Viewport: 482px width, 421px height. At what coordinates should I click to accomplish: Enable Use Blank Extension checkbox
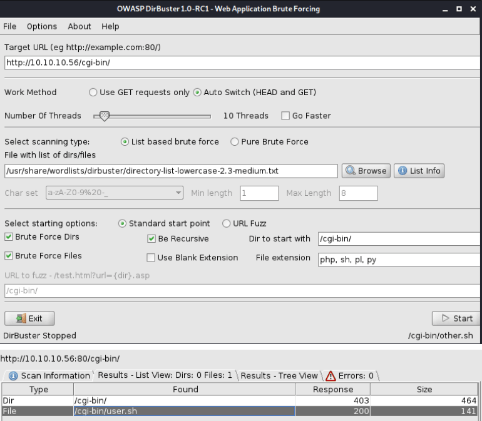(x=151, y=258)
